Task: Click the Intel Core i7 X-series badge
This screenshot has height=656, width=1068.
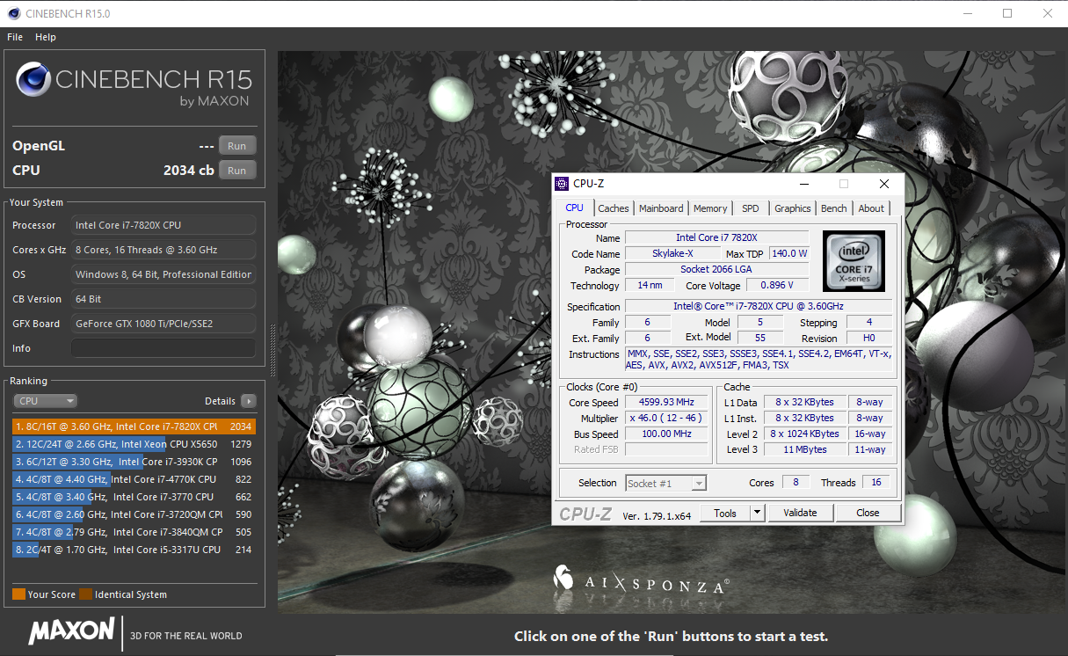Action: 854,261
